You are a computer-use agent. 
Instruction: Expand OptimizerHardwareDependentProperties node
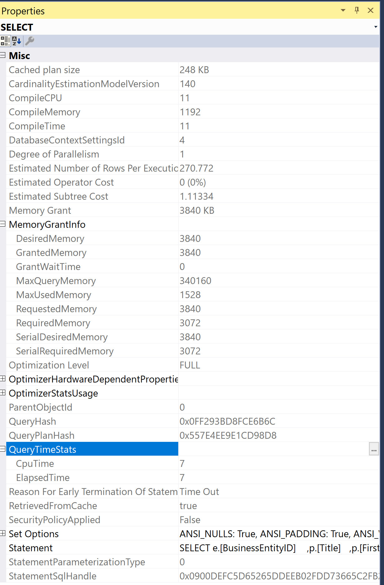pyautogui.click(x=3, y=379)
